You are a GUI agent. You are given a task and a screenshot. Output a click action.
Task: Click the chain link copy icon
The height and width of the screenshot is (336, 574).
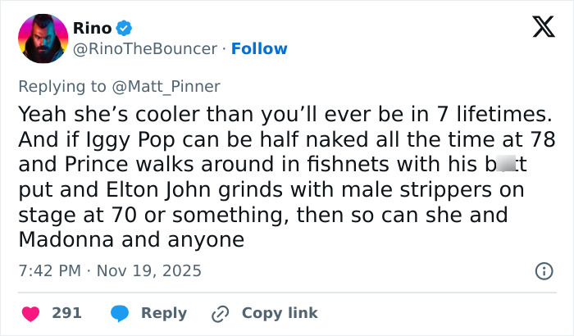220,313
